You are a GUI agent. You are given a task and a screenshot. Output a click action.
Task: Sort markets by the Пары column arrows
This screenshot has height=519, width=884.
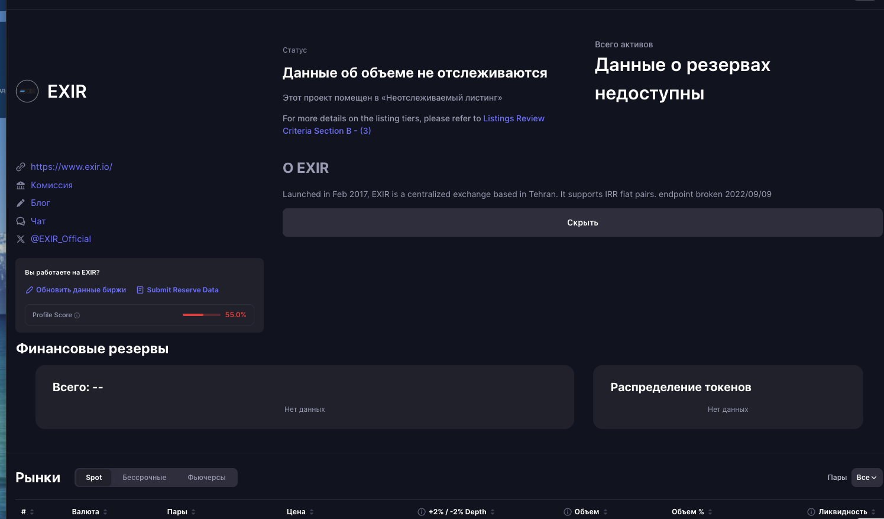click(x=193, y=512)
